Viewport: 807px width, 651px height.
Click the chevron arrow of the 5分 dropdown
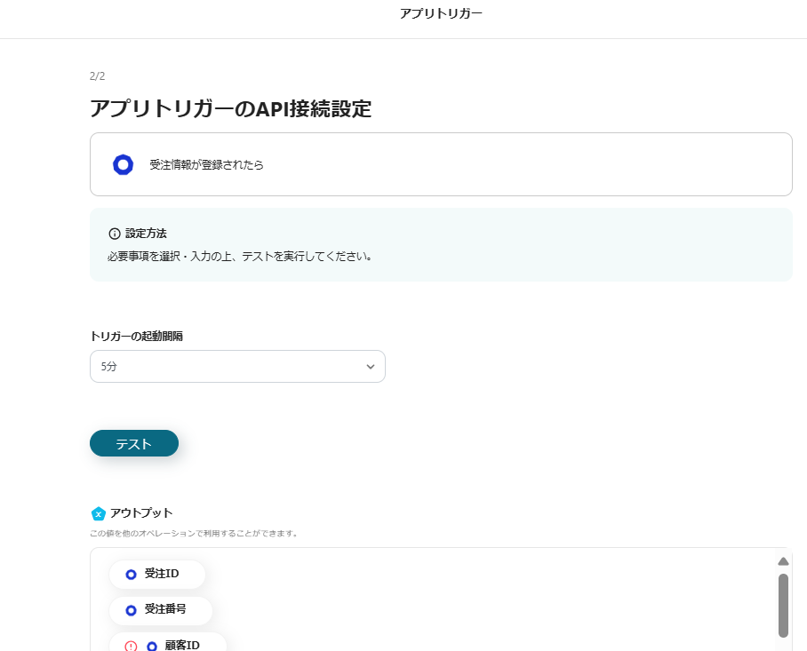tap(371, 367)
